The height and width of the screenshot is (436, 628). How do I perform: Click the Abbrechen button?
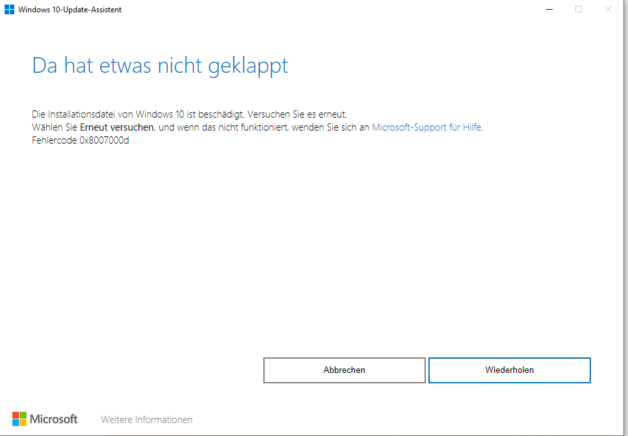[345, 370]
